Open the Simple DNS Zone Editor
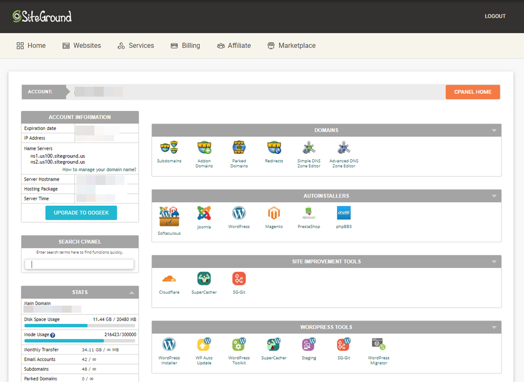The image size is (524, 382). pyautogui.click(x=309, y=147)
